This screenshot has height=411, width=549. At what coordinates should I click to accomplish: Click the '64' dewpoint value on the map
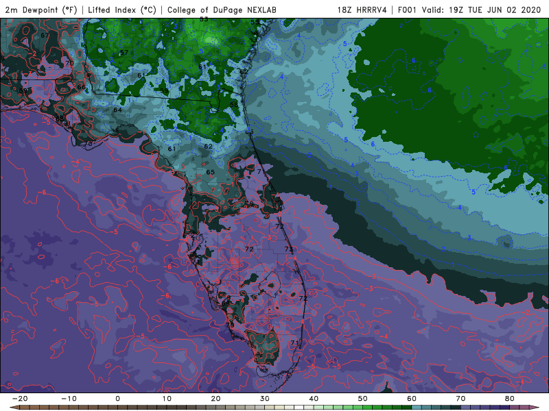(117, 110)
